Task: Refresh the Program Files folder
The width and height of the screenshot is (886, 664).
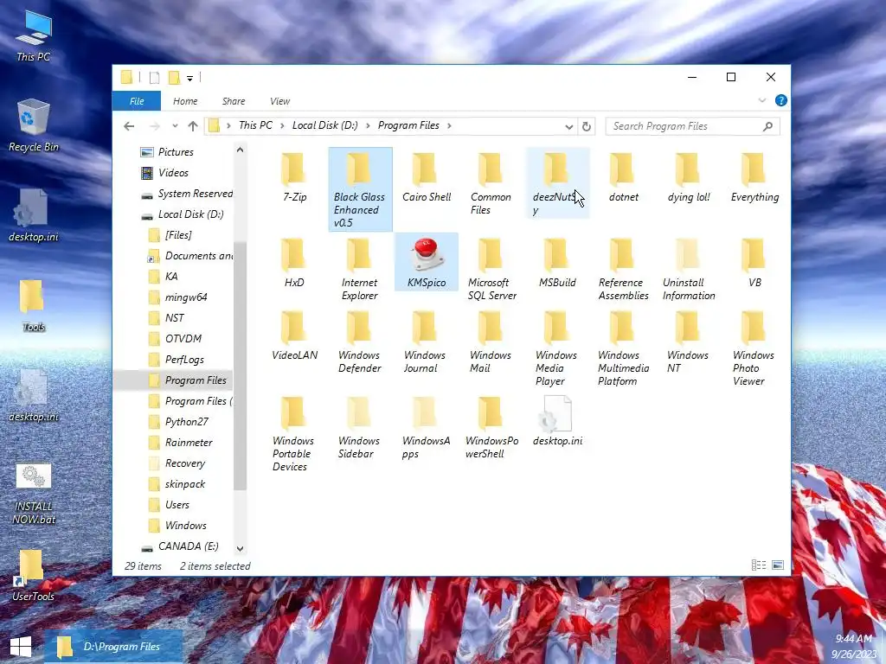Action: click(x=587, y=126)
